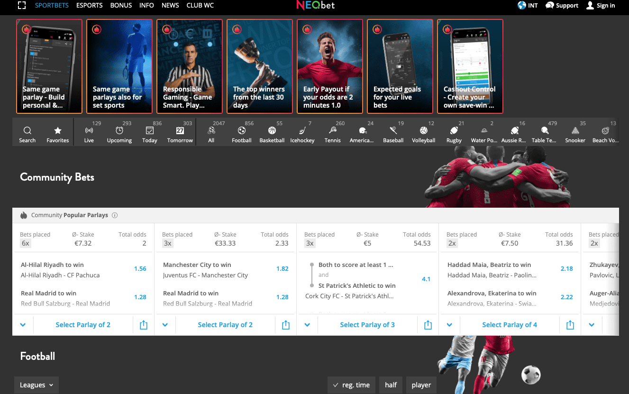Show Live events icon
This screenshot has width=629, height=394.
coord(89,130)
